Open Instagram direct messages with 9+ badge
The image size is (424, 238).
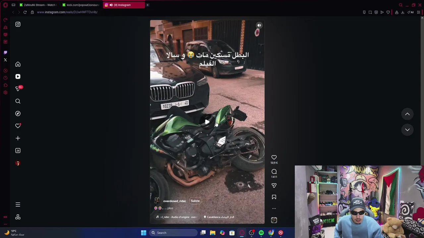click(19, 88)
